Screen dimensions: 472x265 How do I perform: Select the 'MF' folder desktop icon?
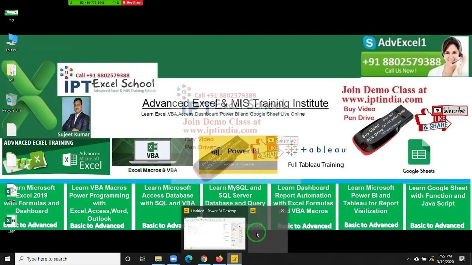(x=11, y=73)
